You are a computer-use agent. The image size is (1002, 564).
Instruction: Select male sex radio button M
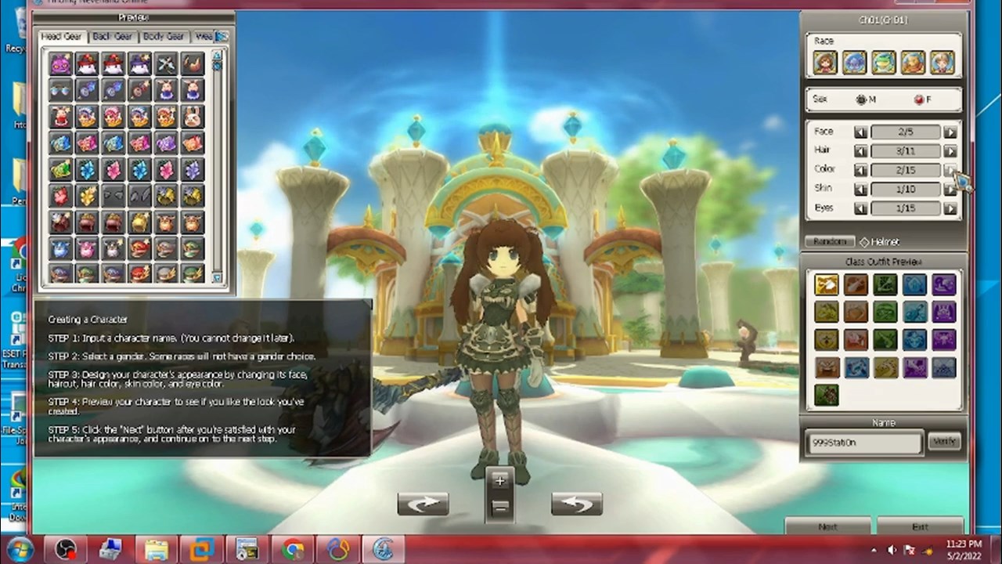(861, 99)
